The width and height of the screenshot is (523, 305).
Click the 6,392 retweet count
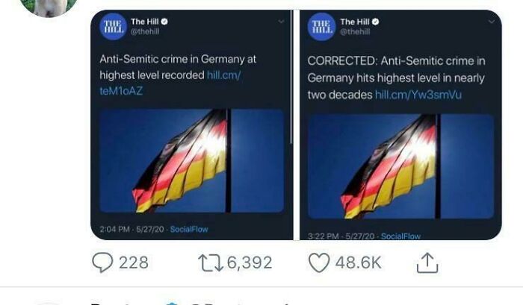248,262
